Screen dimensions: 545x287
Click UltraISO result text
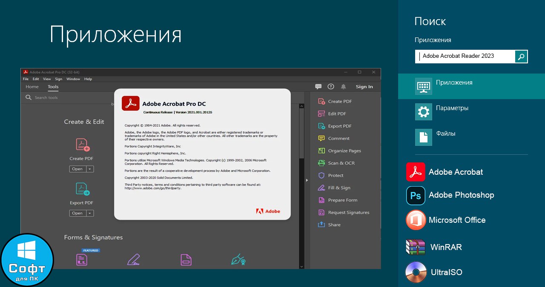(446, 272)
